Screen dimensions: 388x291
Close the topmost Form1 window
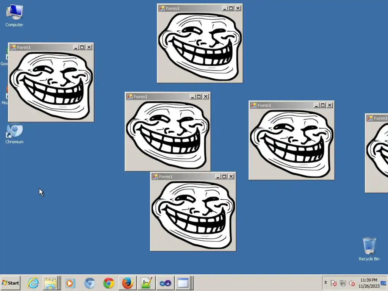tap(238, 8)
